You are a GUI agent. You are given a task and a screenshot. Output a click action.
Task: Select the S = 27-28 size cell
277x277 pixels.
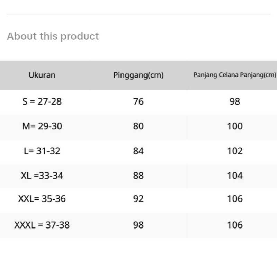(42, 102)
